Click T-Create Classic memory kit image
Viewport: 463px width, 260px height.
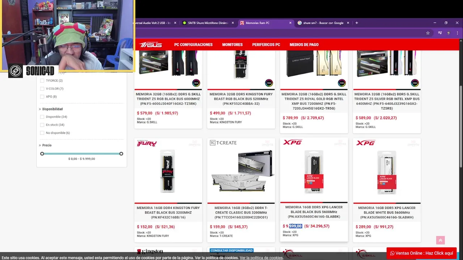pyautogui.click(x=242, y=171)
